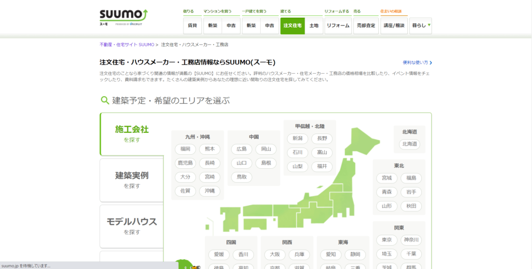Choose 沖縄 prefecture
The width and height of the screenshot is (532, 269).
click(x=210, y=191)
